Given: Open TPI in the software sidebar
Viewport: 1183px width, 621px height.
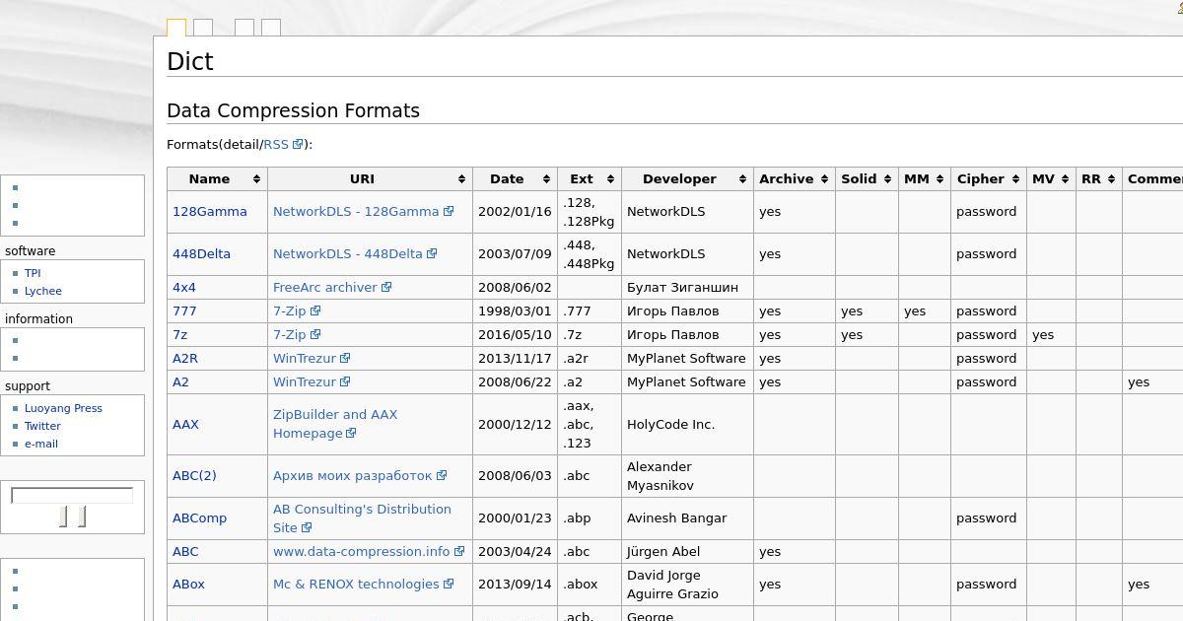Looking at the screenshot, I should coord(33,273).
